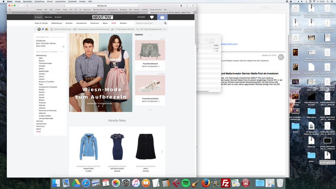Select the Männer section
The height and width of the screenshot is (189, 336).
point(48,17)
